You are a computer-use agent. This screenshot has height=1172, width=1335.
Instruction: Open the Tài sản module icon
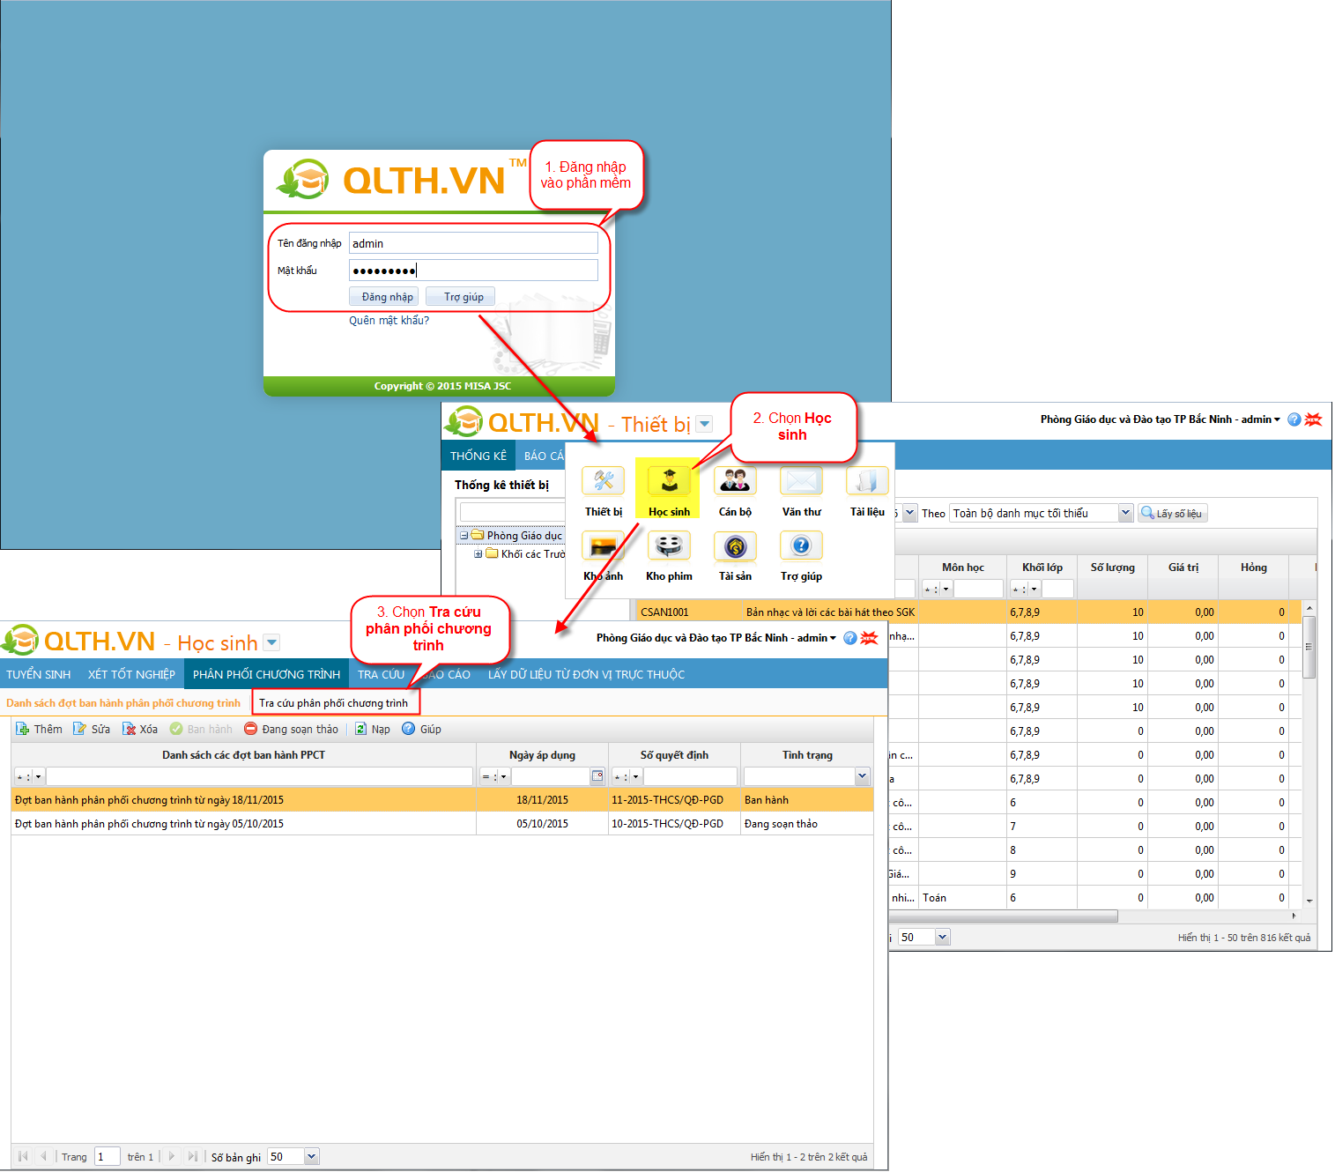coord(735,545)
